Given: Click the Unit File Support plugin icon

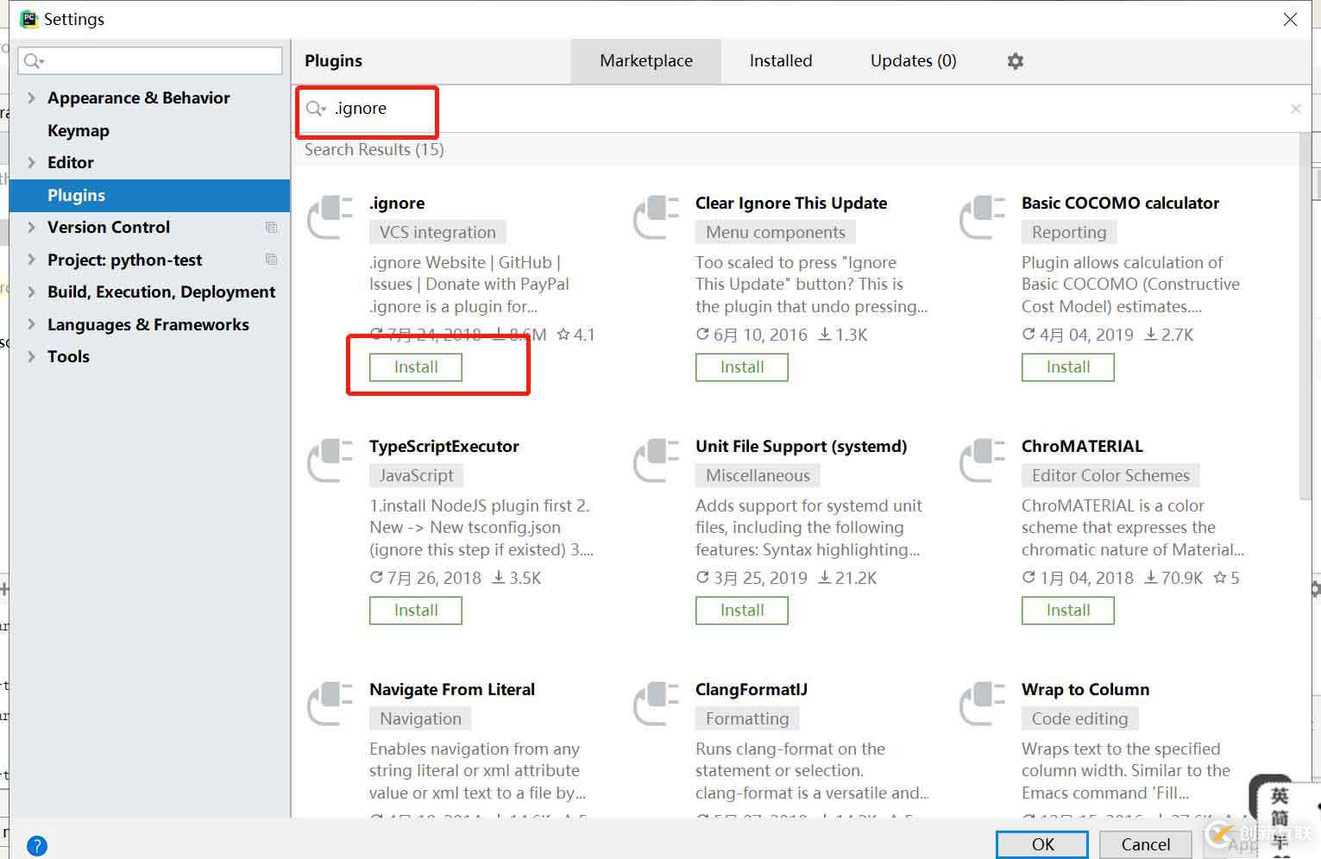Looking at the screenshot, I should [x=657, y=461].
